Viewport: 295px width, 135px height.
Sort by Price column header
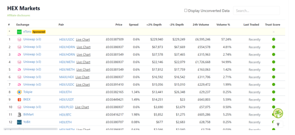click(119, 24)
